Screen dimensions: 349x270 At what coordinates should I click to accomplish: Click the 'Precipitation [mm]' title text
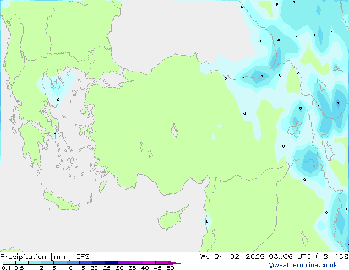coord(36,257)
